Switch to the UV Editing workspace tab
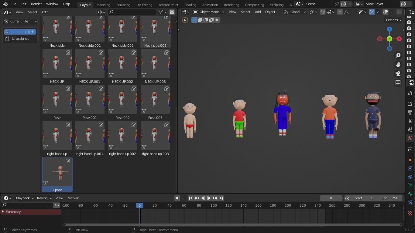Image resolution: width=415 pixels, height=233 pixels. coord(144,5)
